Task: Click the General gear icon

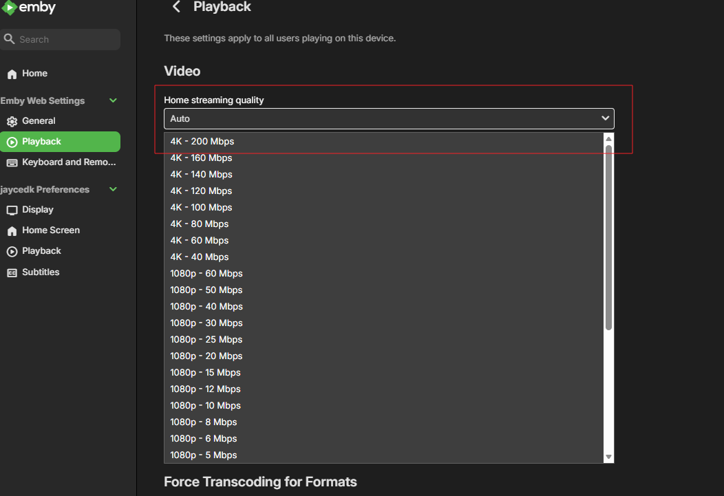Action: [x=12, y=121]
